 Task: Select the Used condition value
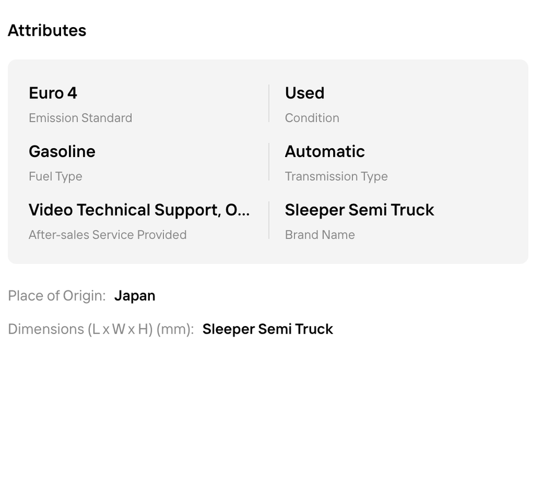[x=305, y=93]
